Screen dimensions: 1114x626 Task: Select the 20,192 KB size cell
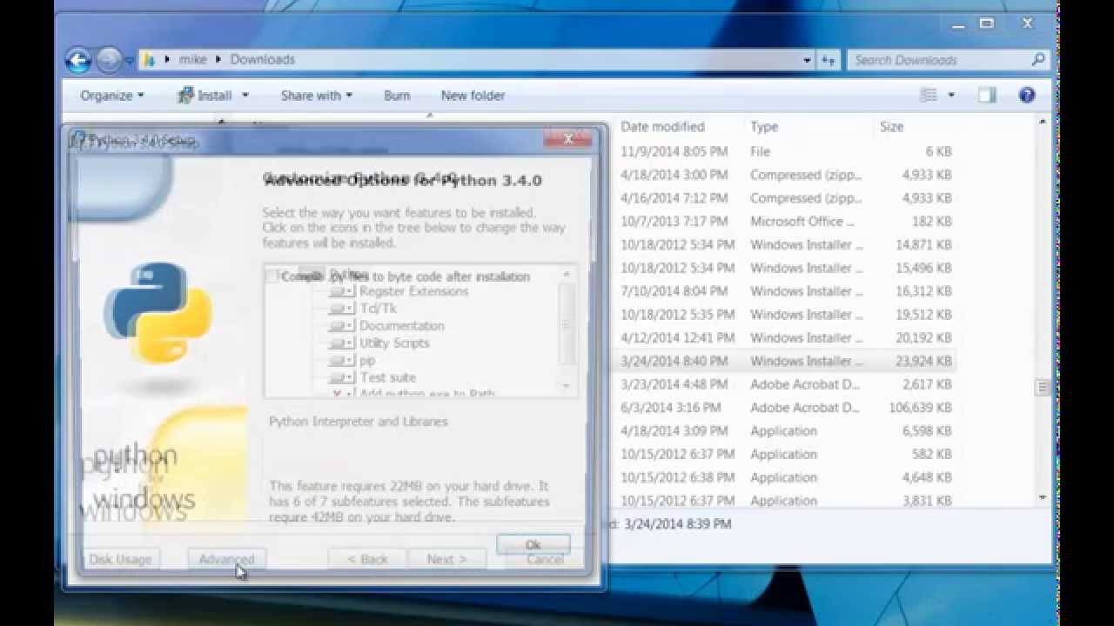click(x=923, y=338)
